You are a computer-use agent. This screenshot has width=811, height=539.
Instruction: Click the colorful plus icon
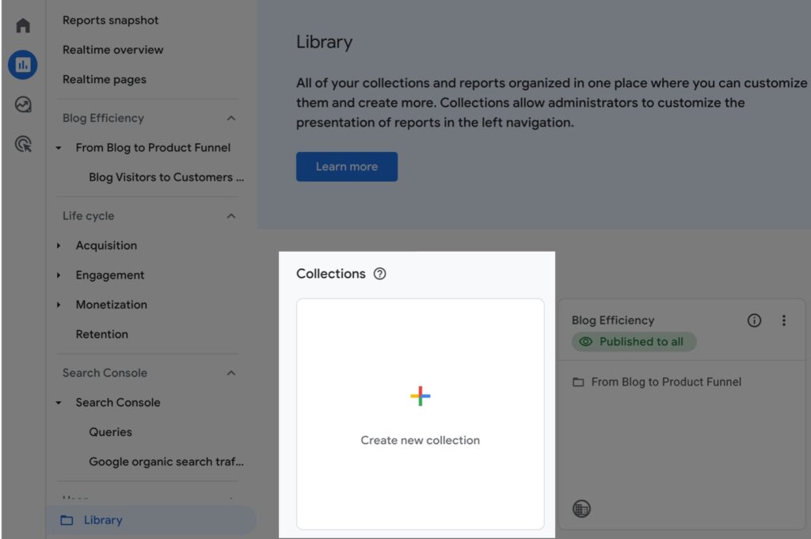[420, 397]
